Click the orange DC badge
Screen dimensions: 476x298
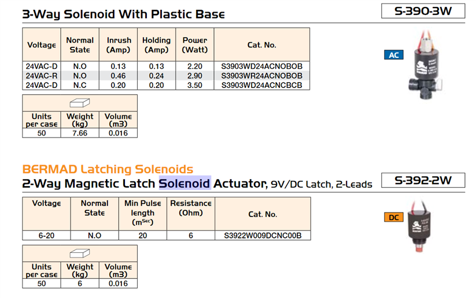click(393, 217)
